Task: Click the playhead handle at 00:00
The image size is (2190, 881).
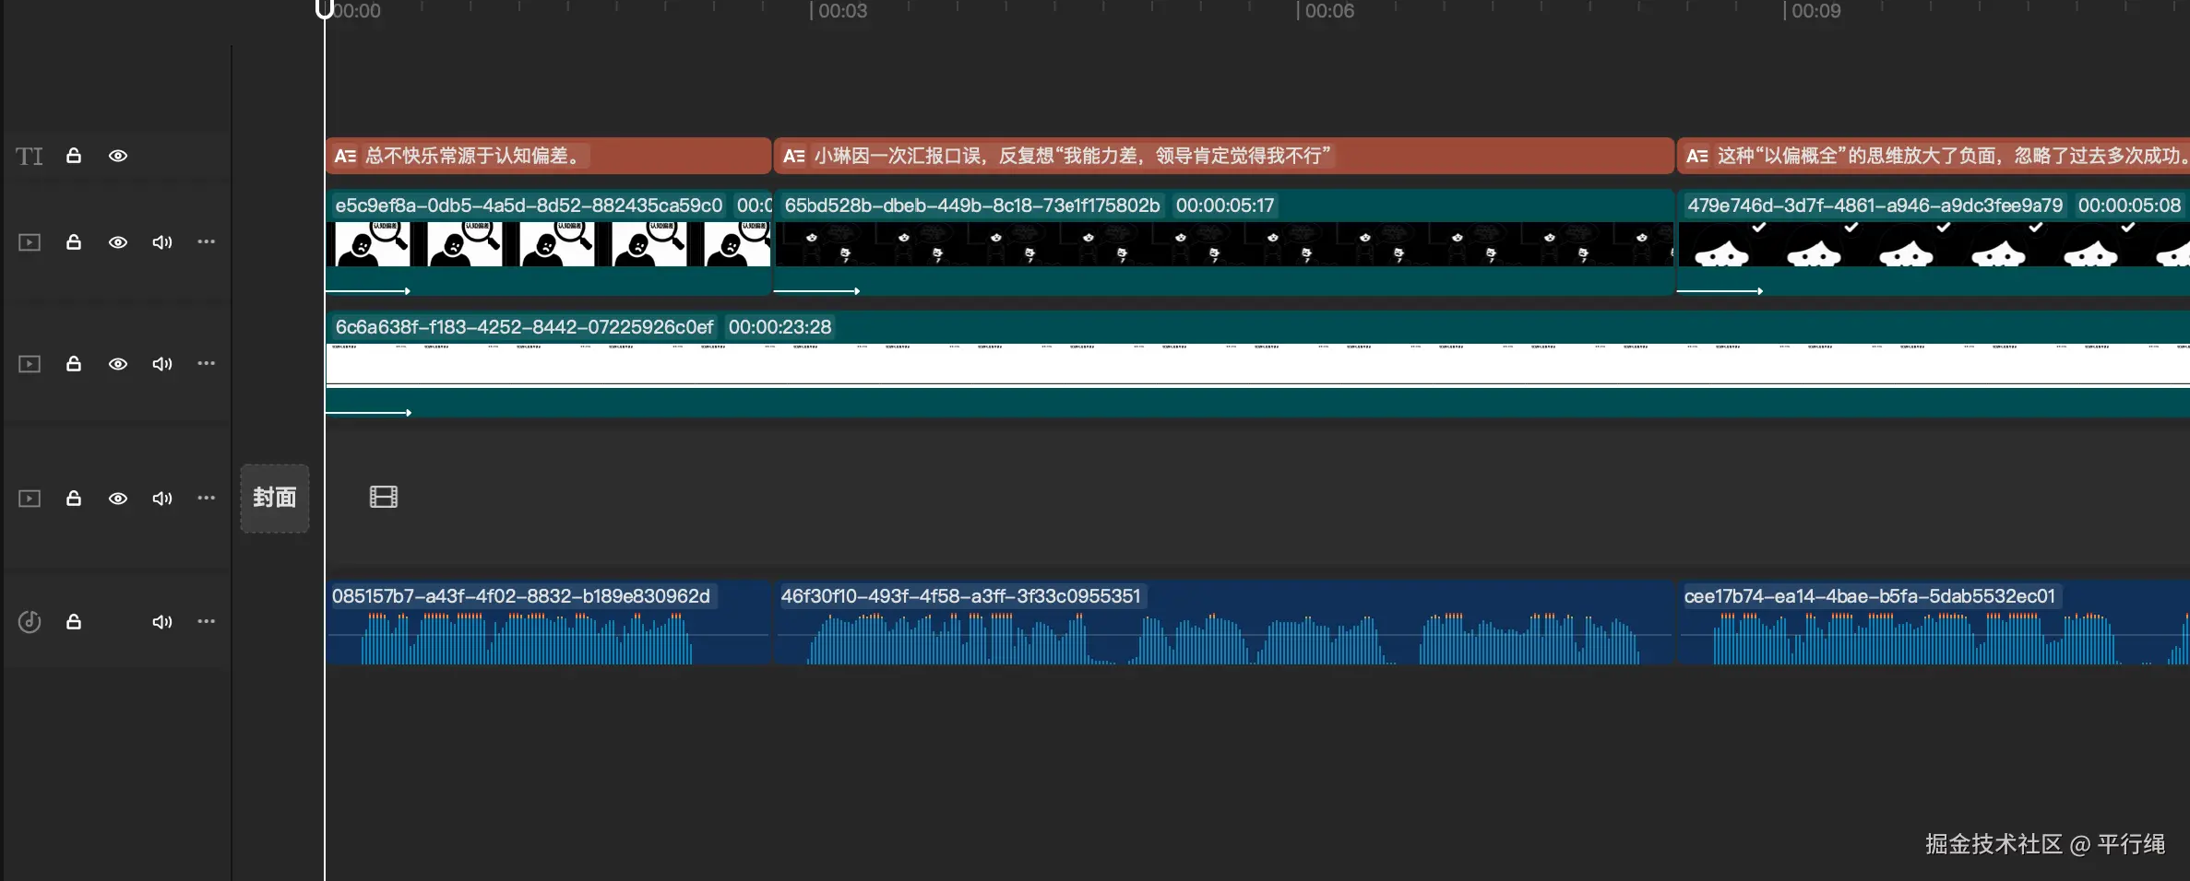Action: tap(325, 9)
